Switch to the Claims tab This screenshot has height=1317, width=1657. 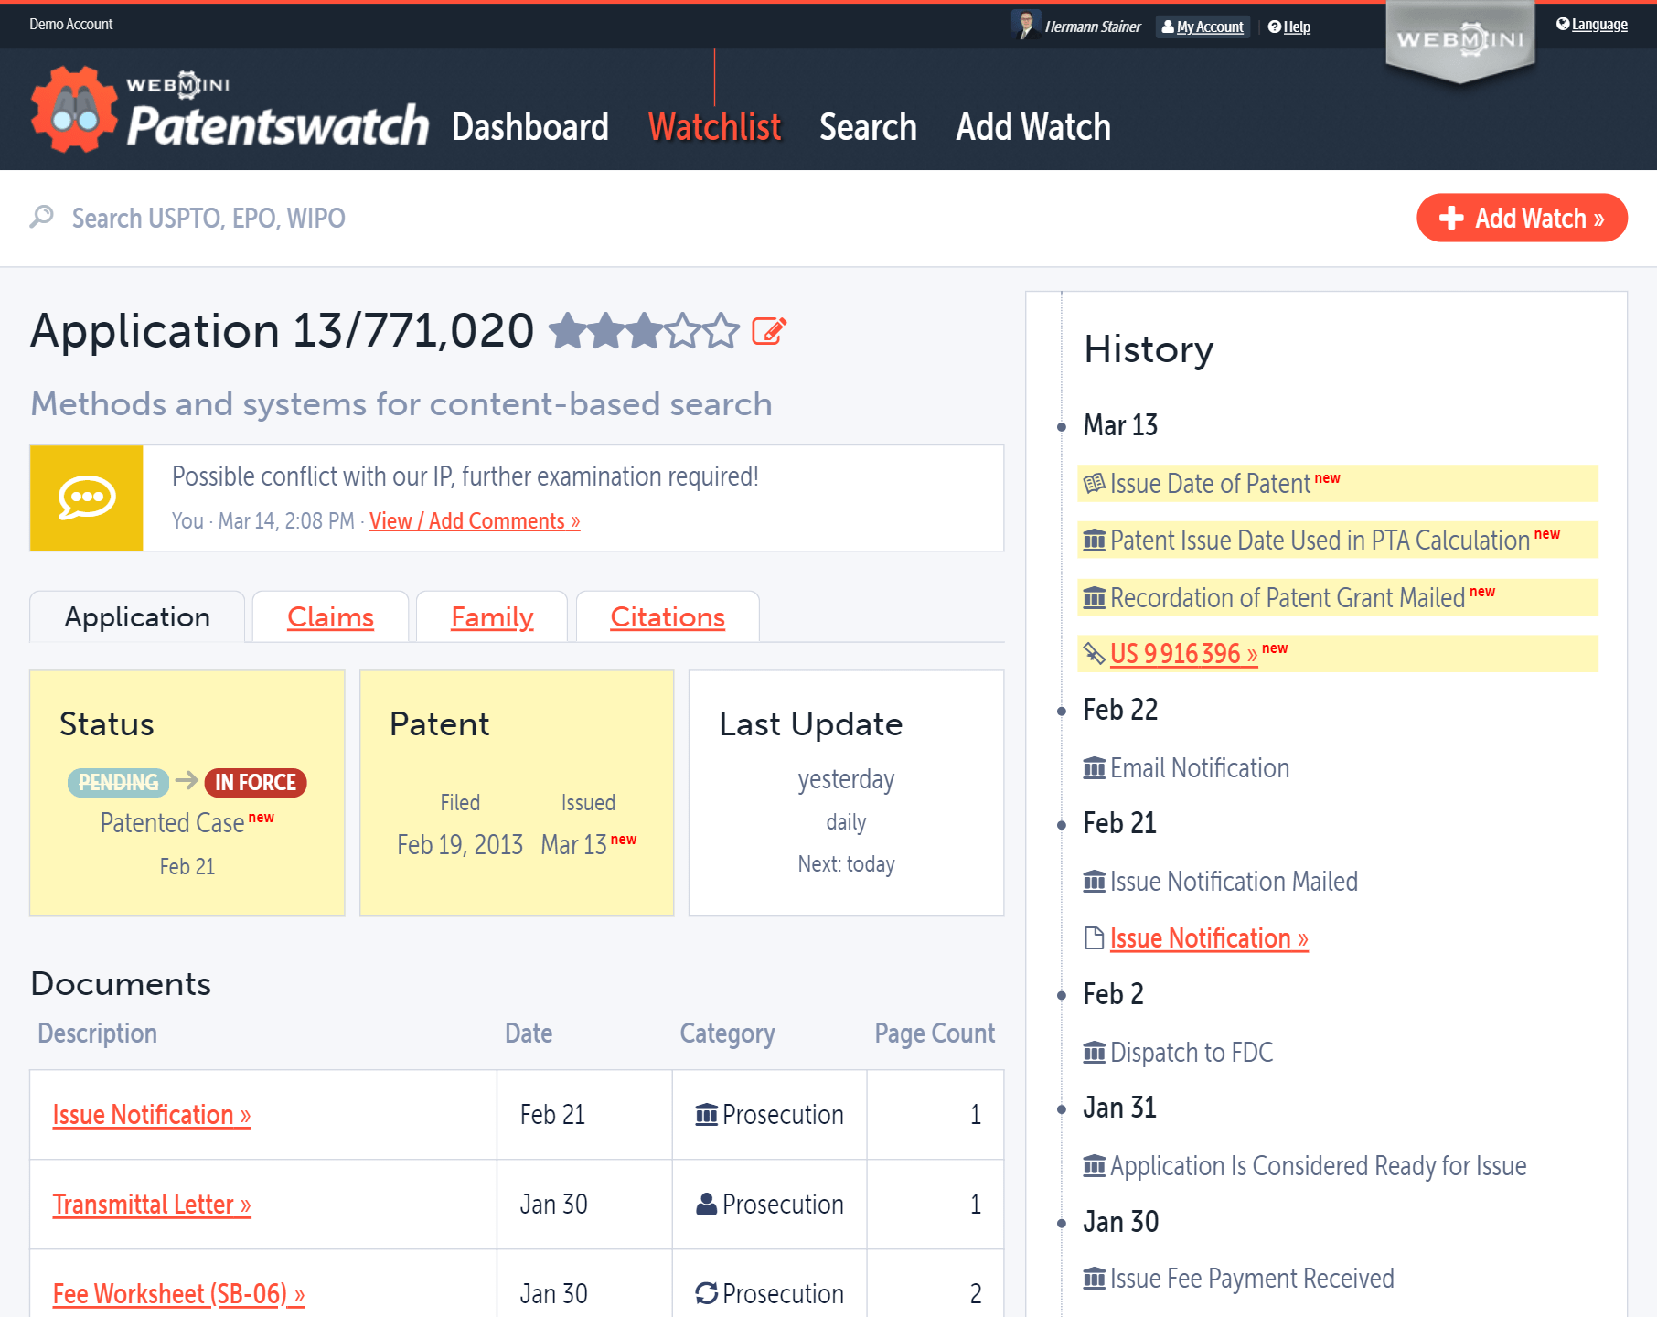pos(329,617)
